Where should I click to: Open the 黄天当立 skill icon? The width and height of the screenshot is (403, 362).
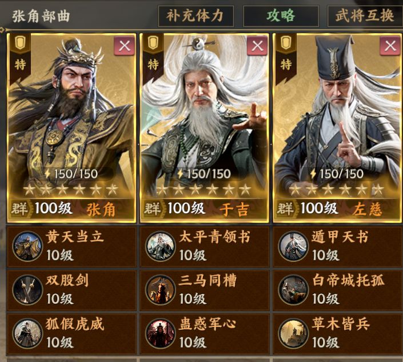pos(27,246)
